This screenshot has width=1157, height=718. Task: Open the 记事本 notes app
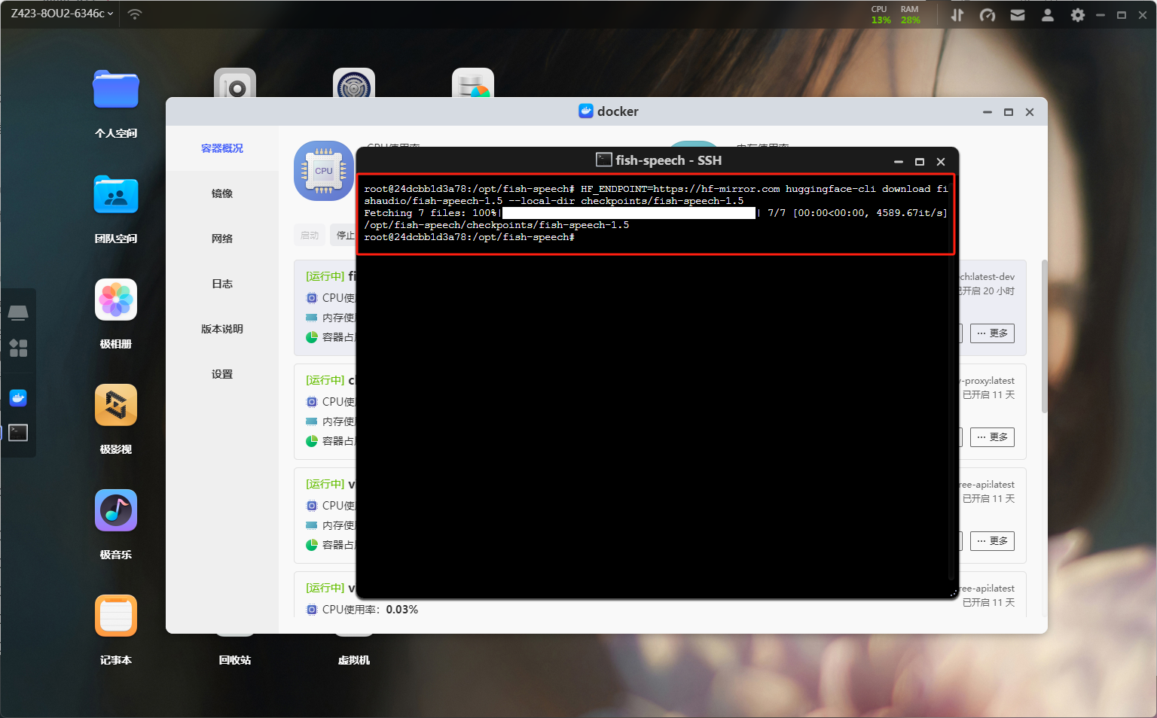(116, 616)
